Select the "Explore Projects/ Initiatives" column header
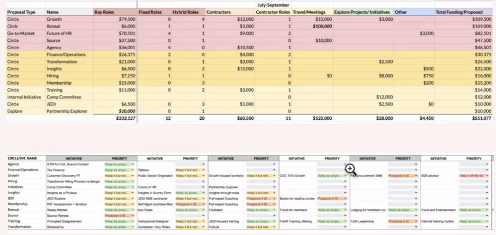This screenshot has width=496, height=235. (362, 12)
